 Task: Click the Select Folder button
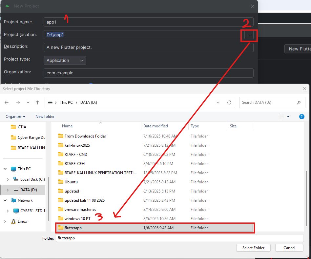click(253, 248)
